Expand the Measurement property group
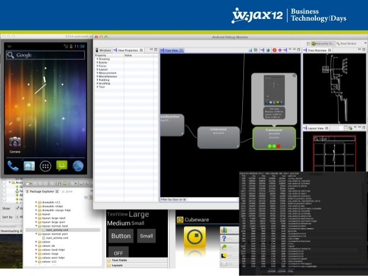Image resolution: width=368 pixels, height=276 pixels. [x=97, y=73]
